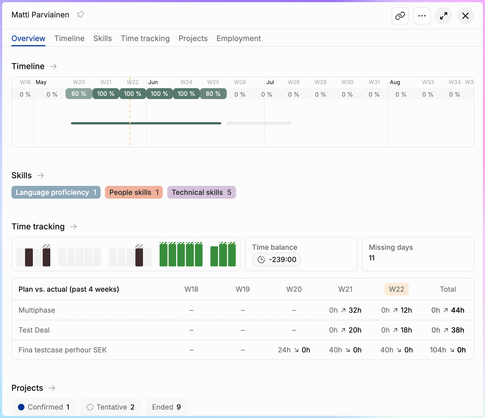Screen dimensions: 485x418
Task: Expand the panel to full view
Action: point(443,16)
